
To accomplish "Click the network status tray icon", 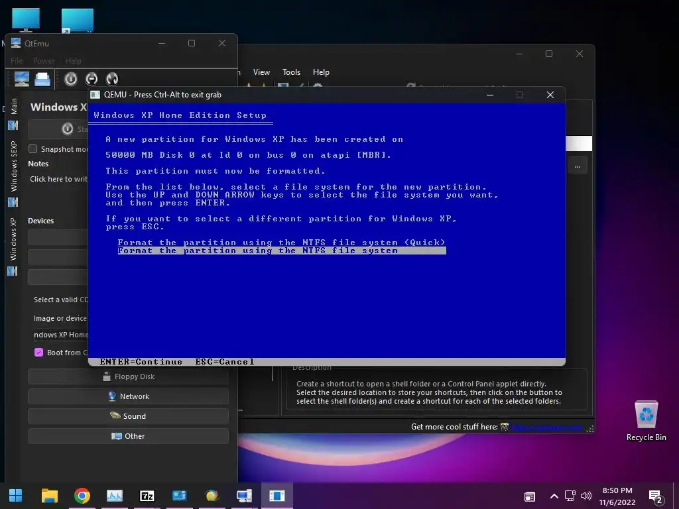I will 570,496.
